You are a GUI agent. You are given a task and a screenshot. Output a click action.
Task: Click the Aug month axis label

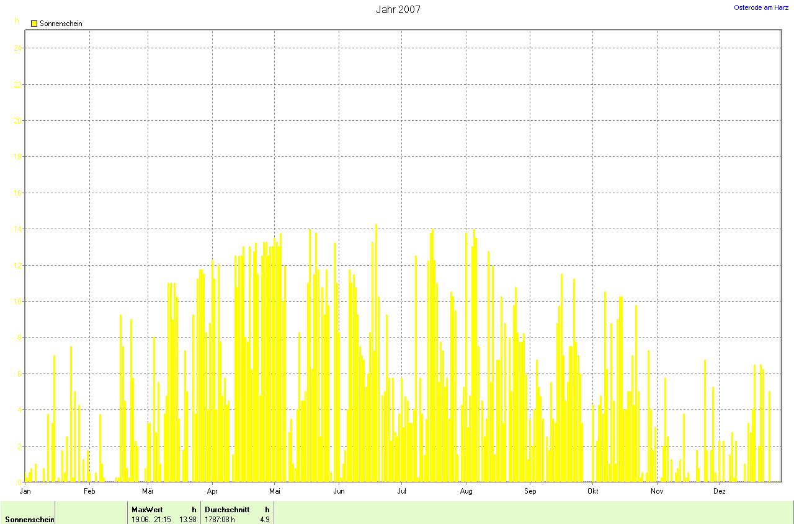[466, 491]
